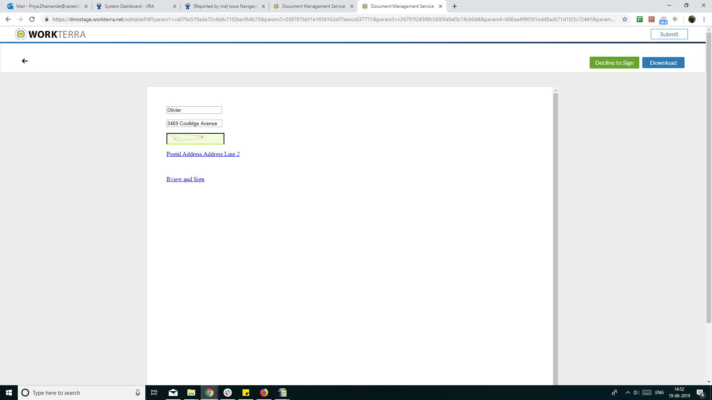Screen dimensions: 712x400
Task: Click the Submit button
Action: coord(669,34)
